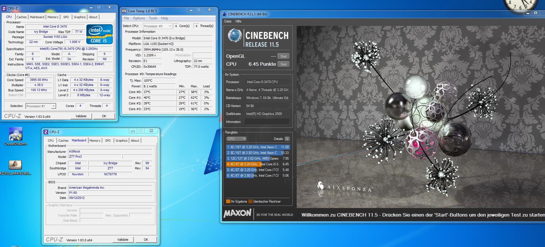Switch to Memory tab in top CPU-Z window
The image size is (545, 247).
coord(53,17)
